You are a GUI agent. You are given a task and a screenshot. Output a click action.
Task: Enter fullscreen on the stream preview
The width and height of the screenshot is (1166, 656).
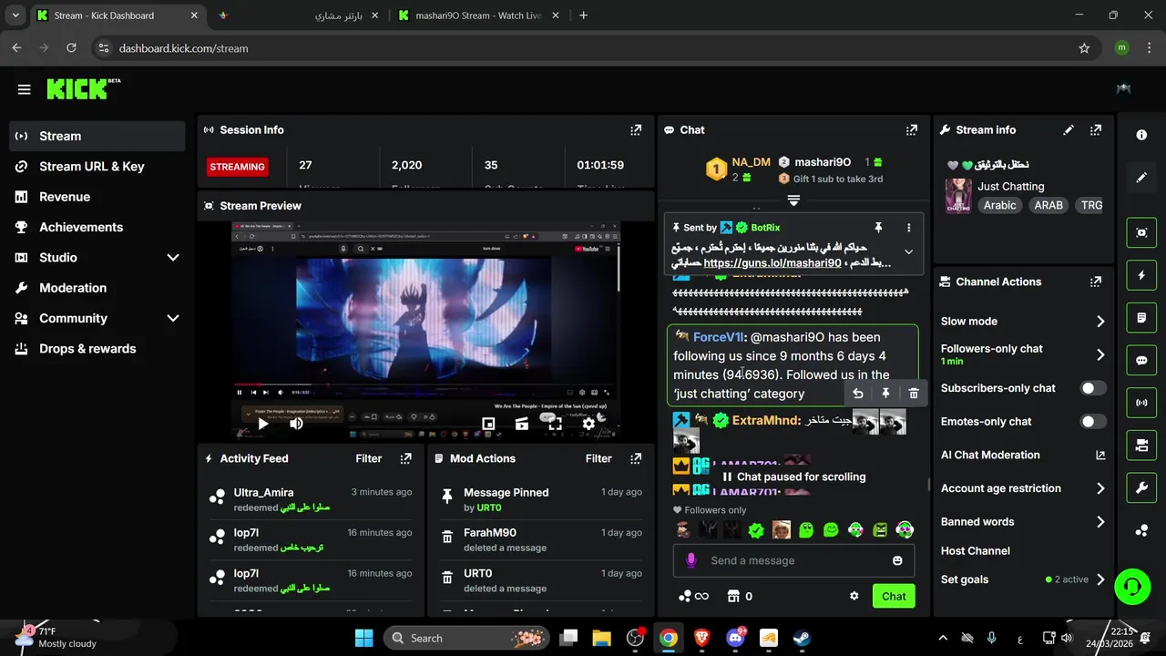[x=555, y=424]
